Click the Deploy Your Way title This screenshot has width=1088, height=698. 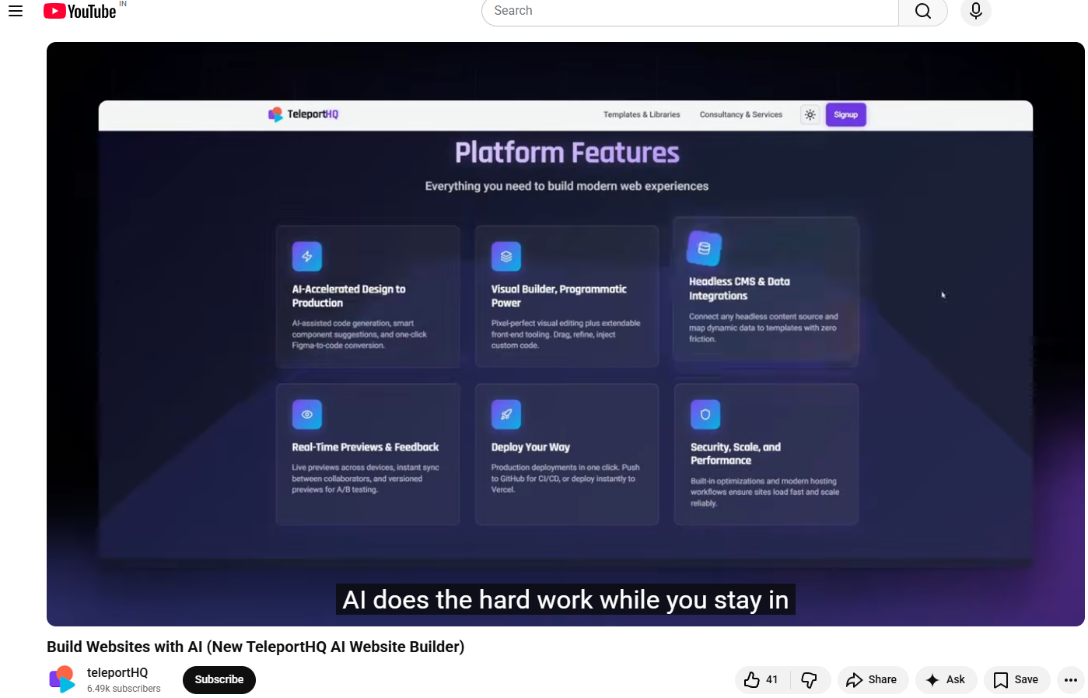click(530, 447)
